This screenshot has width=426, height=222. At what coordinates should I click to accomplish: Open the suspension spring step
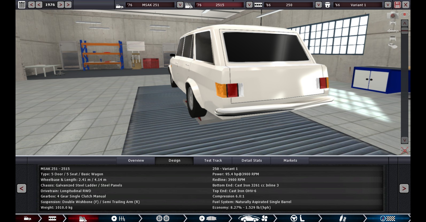(343, 219)
